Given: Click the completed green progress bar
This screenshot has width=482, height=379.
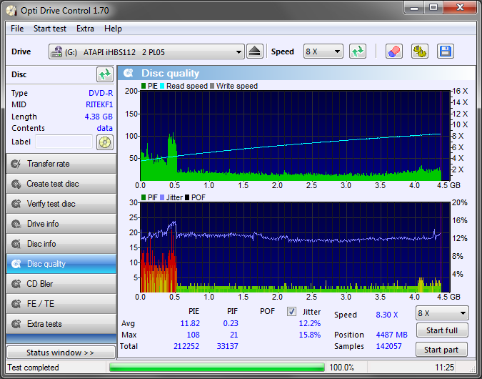Looking at the screenshot, I should point(216,368).
